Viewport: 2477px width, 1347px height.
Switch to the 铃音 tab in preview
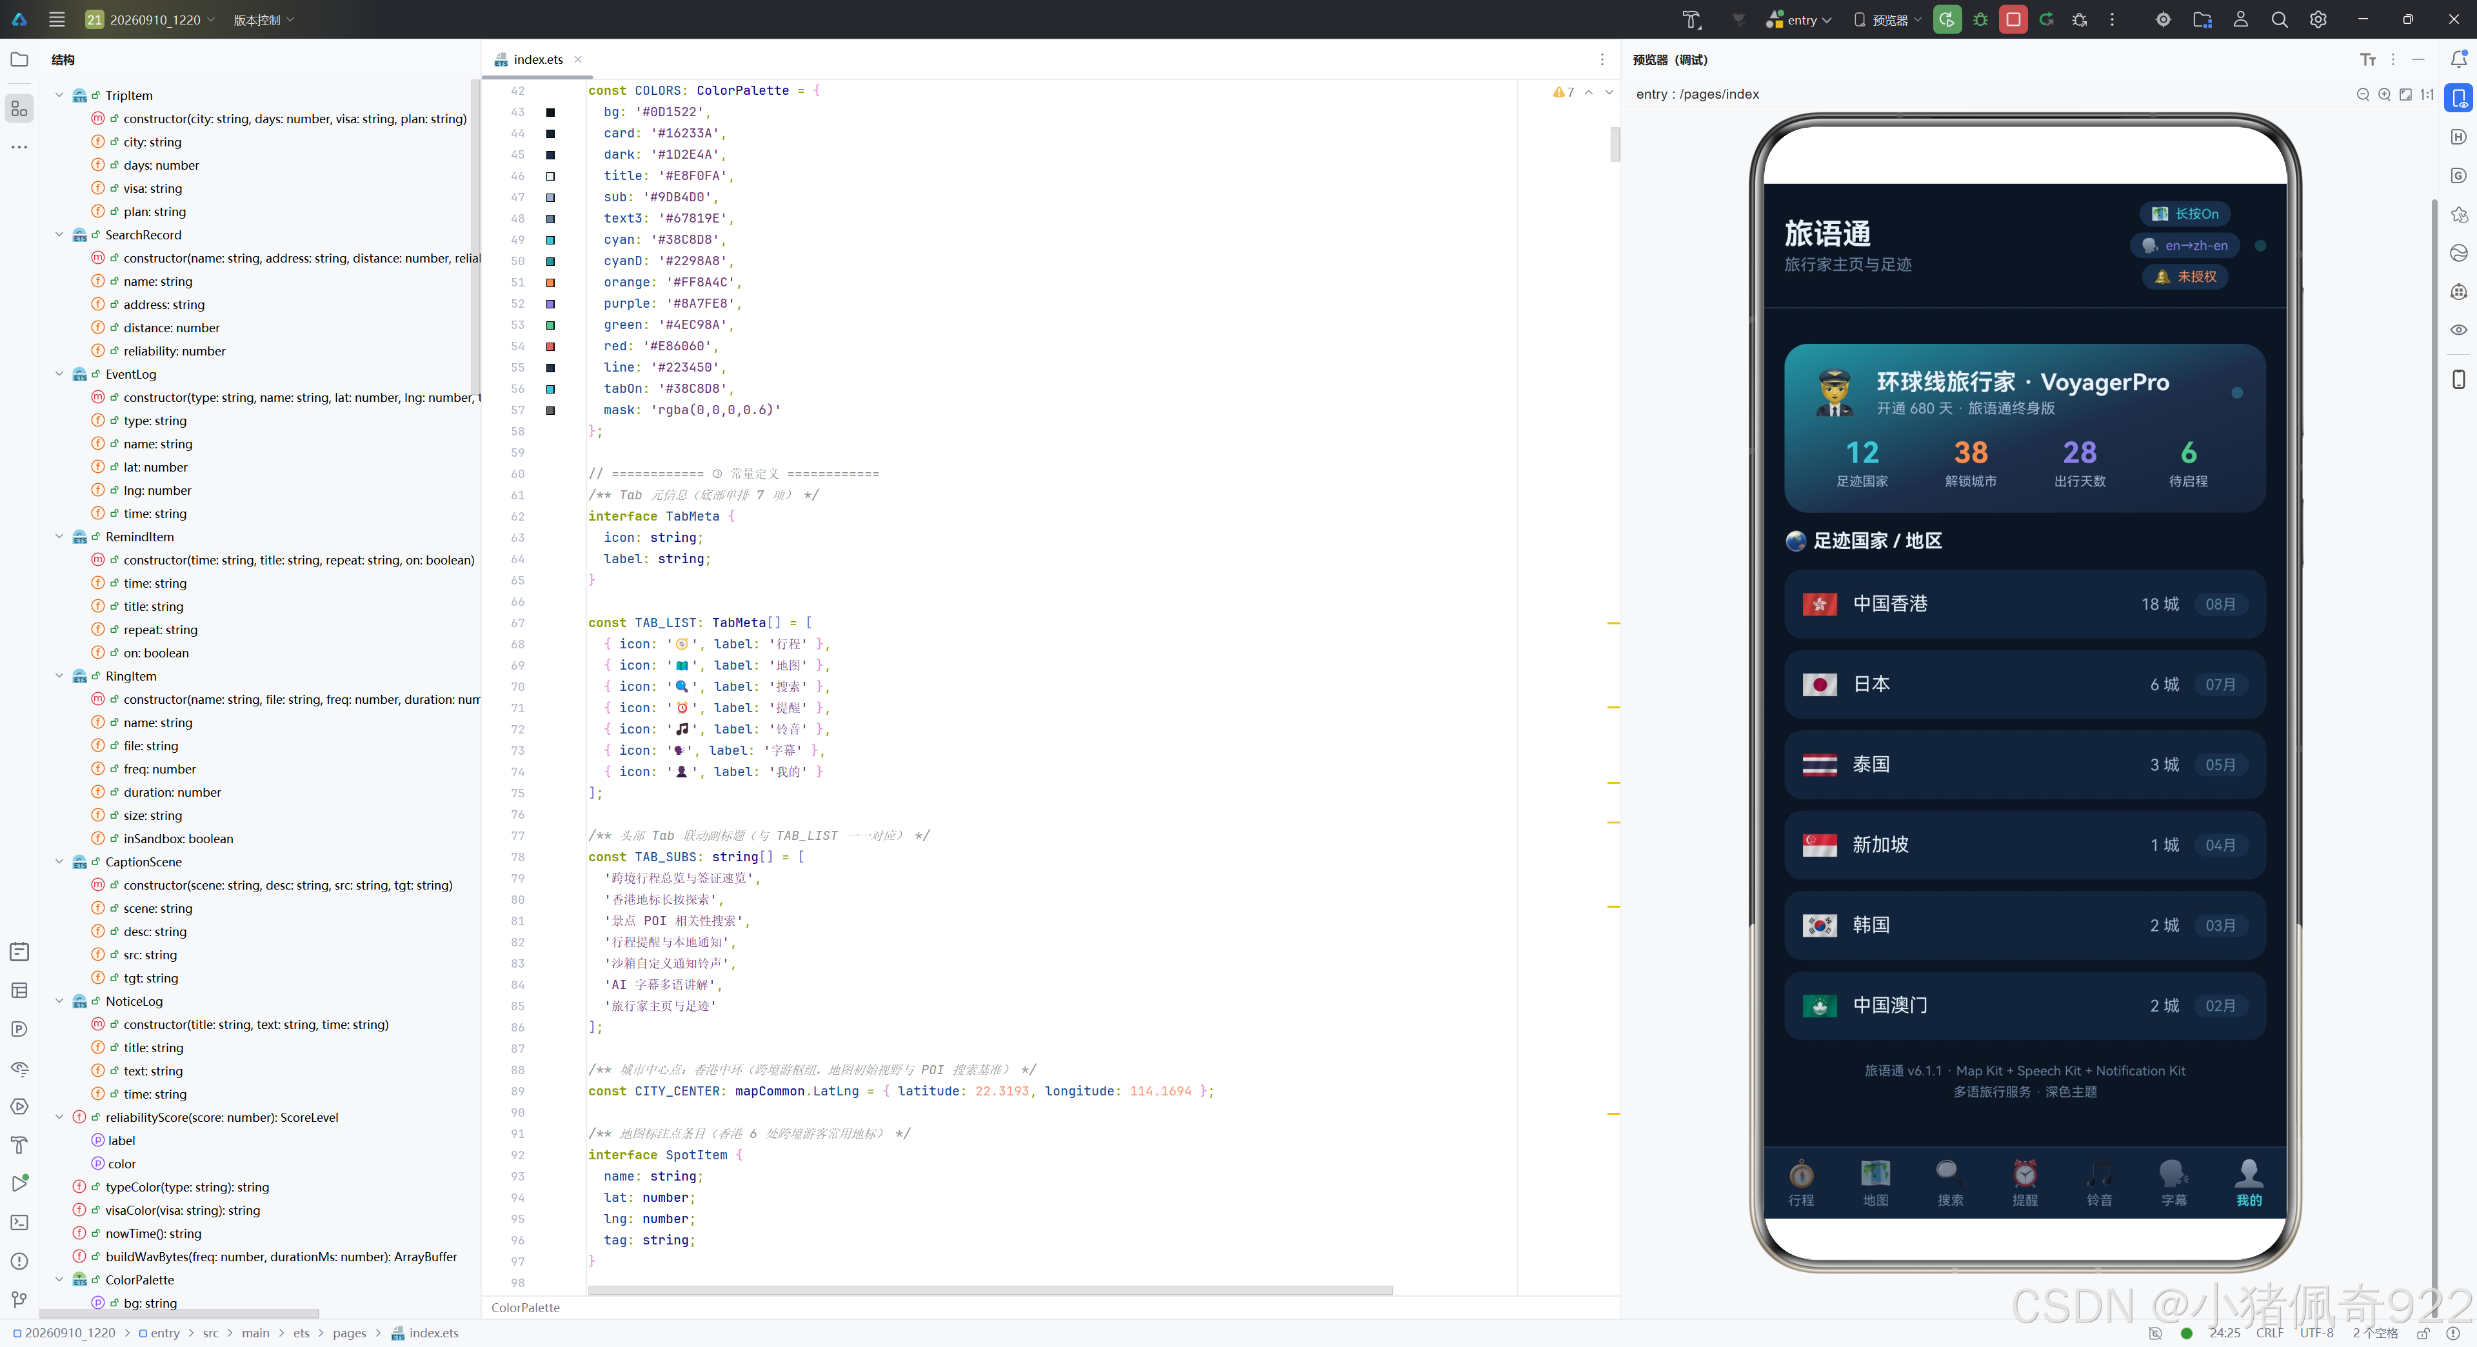pos(2099,1184)
